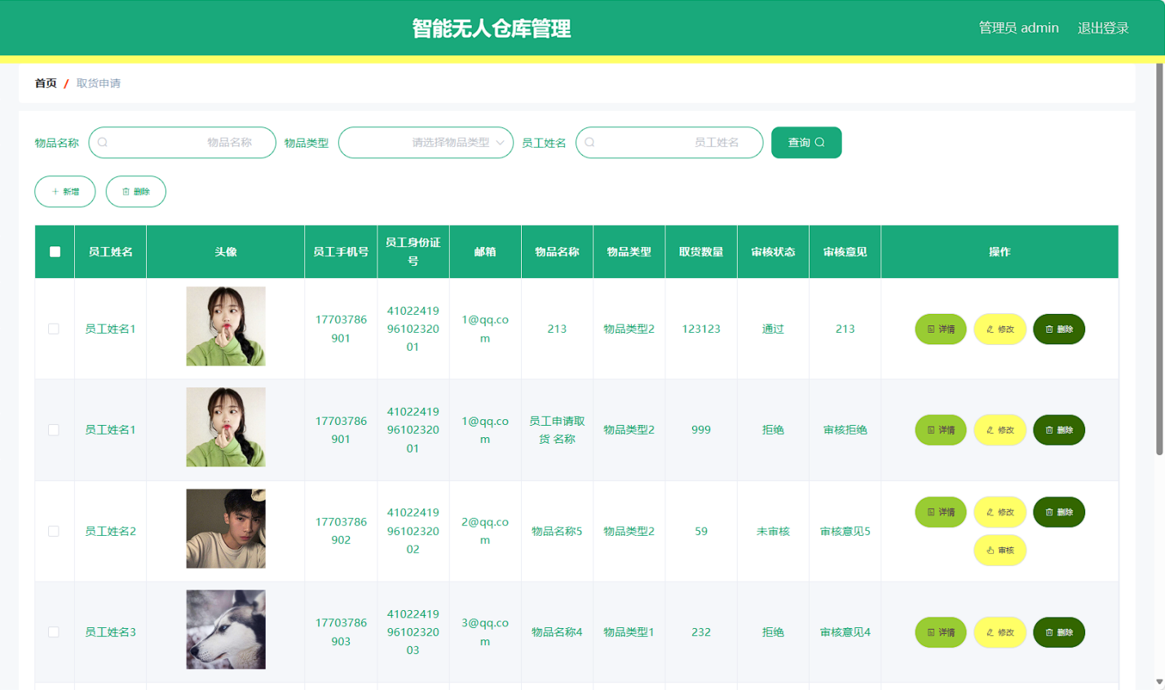Open 详情 for the row with quantity 999
The height and width of the screenshot is (690, 1165).
pyautogui.click(x=940, y=430)
